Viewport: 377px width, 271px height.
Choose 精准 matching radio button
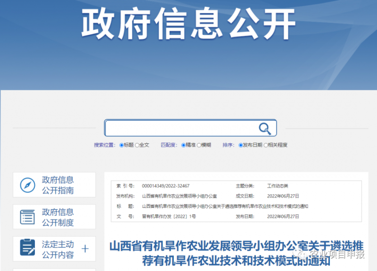tap(183, 145)
